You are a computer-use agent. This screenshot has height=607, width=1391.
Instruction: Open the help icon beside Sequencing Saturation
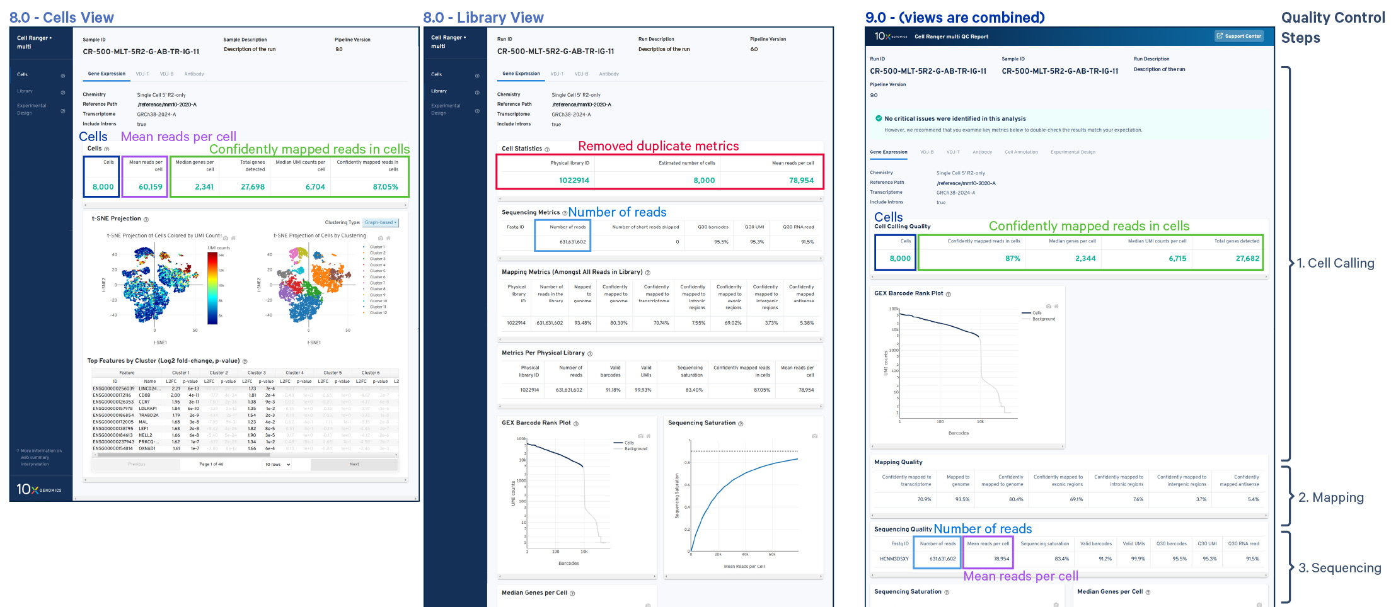(741, 424)
